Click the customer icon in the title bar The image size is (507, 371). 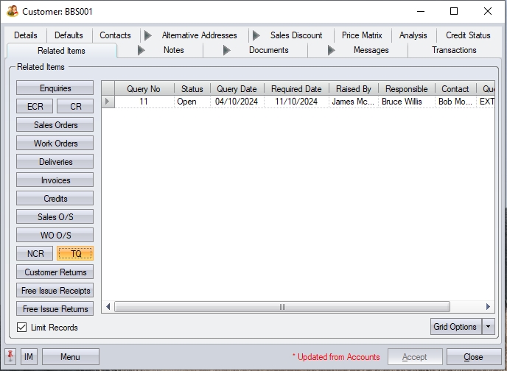coord(12,12)
